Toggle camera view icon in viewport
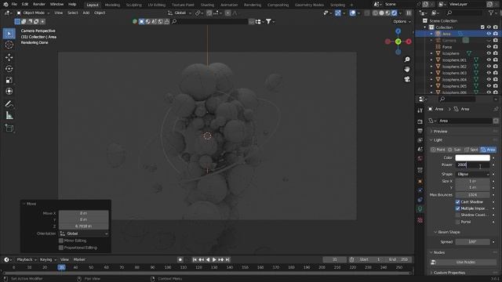 pyautogui.click(x=407, y=79)
